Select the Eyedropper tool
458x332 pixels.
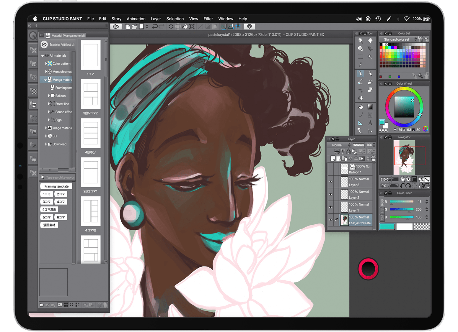click(x=360, y=65)
